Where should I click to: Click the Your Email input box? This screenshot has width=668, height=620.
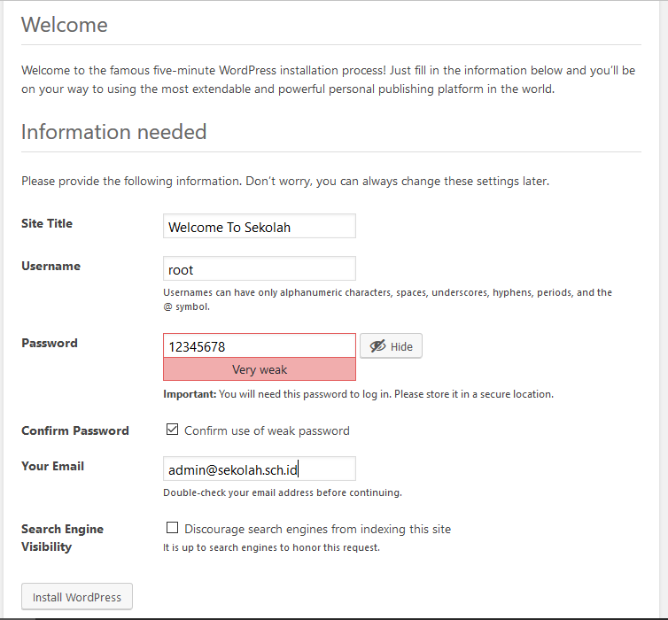[x=260, y=469]
